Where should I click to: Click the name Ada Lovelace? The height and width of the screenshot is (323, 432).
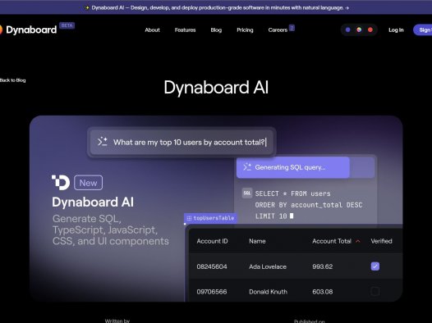pyautogui.click(x=268, y=266)
